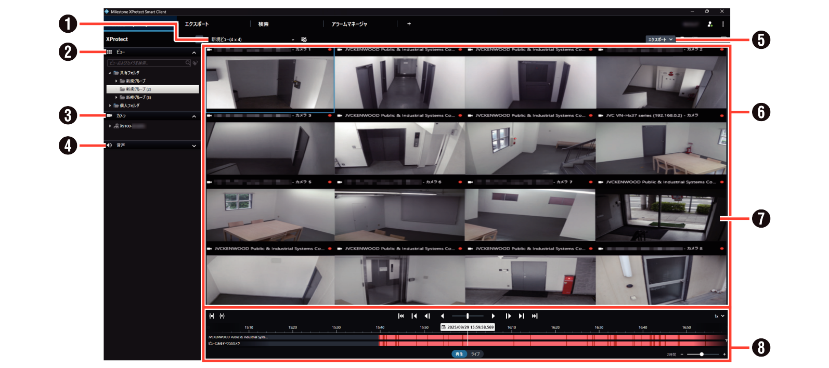Switch to 再生 playback mode
This screenshot has width=829, height=368.
point(459,354)
